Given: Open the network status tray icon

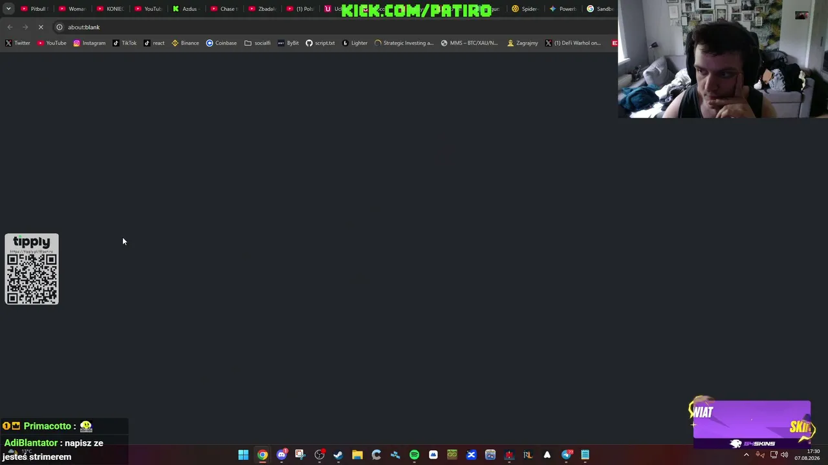Looking at the screenshot, I should (x=774, y=455).
